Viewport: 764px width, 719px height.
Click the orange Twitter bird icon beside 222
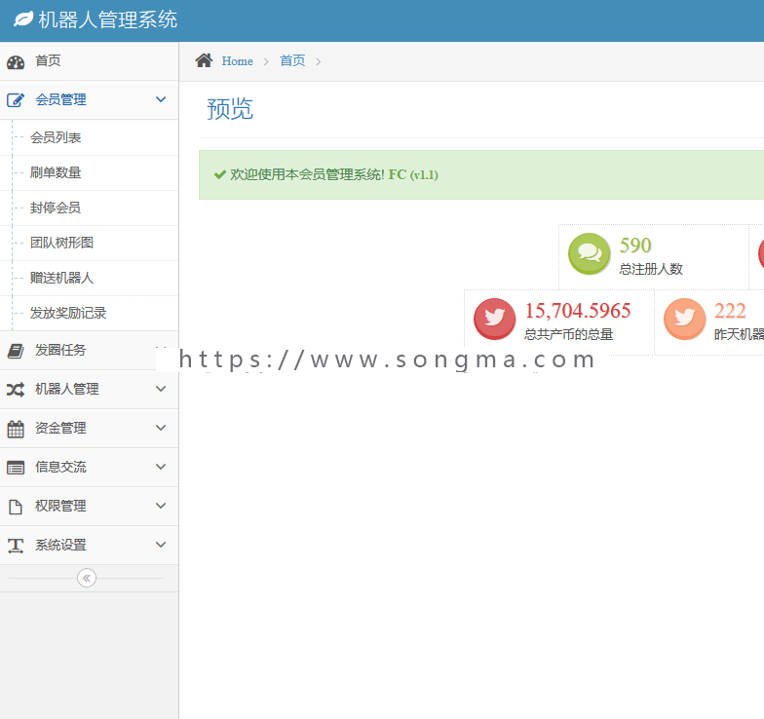click(684, 319)
